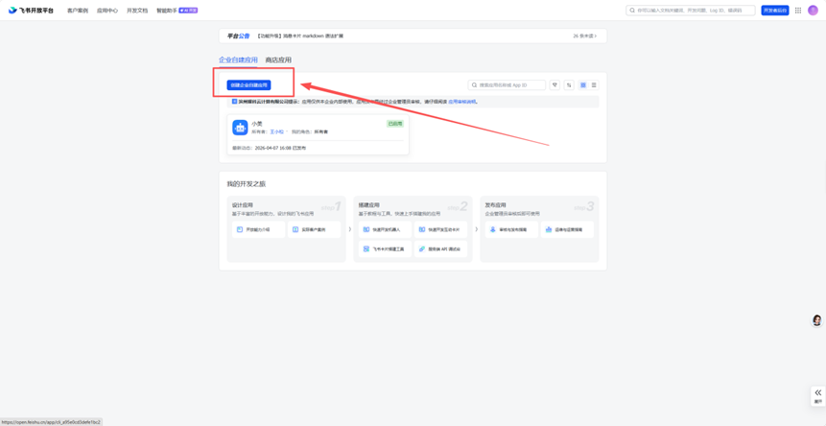Image resolution: width=826 pixels, height=426 pixels.
Task: Click the 2026-04-07 16:08 已发布 text
Action: click(280, 149)
